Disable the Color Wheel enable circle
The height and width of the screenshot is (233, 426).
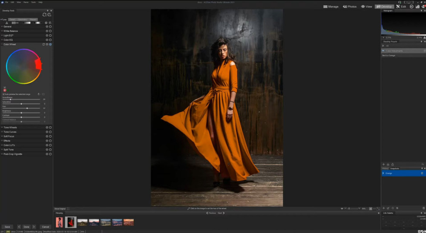click(50, 44)
